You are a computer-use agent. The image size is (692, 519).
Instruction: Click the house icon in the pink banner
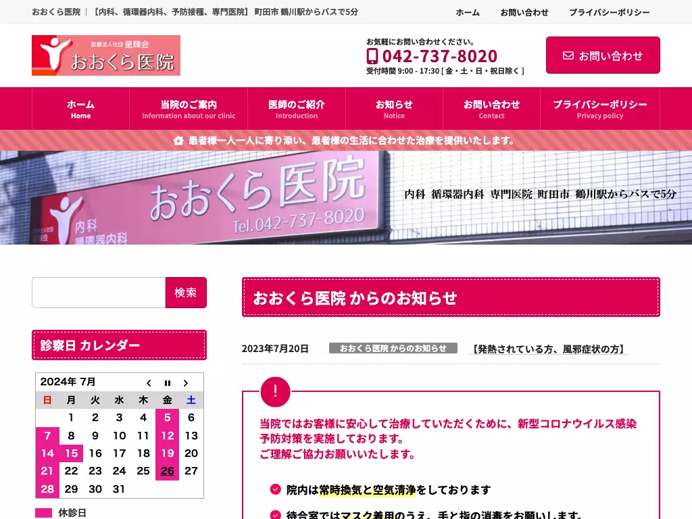(x=178, y=141)
